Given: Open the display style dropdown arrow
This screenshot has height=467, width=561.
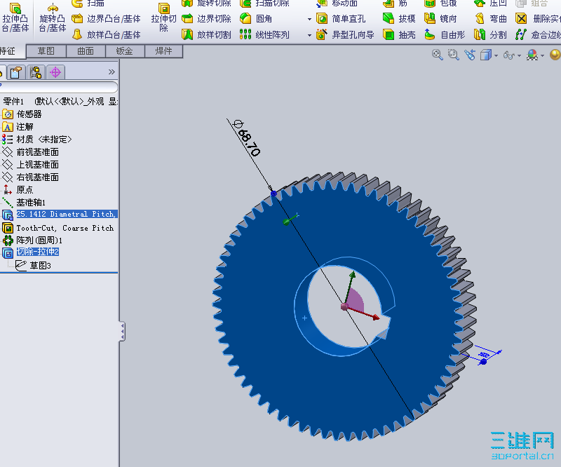Looking at the screenshot, I should tap(496, 56).
